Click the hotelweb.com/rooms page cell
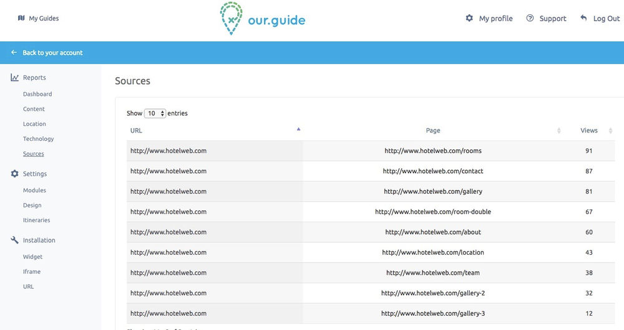Viewport: 624px width, 330px height. tap(433, 151)
